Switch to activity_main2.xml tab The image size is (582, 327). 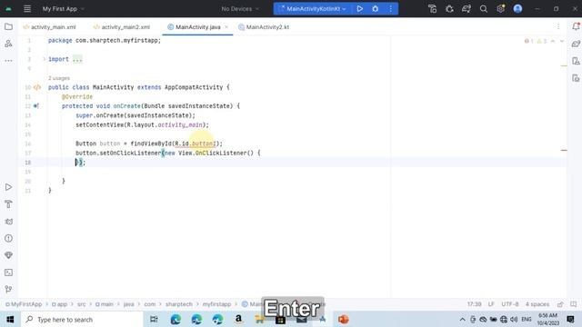tap(122, 27)
